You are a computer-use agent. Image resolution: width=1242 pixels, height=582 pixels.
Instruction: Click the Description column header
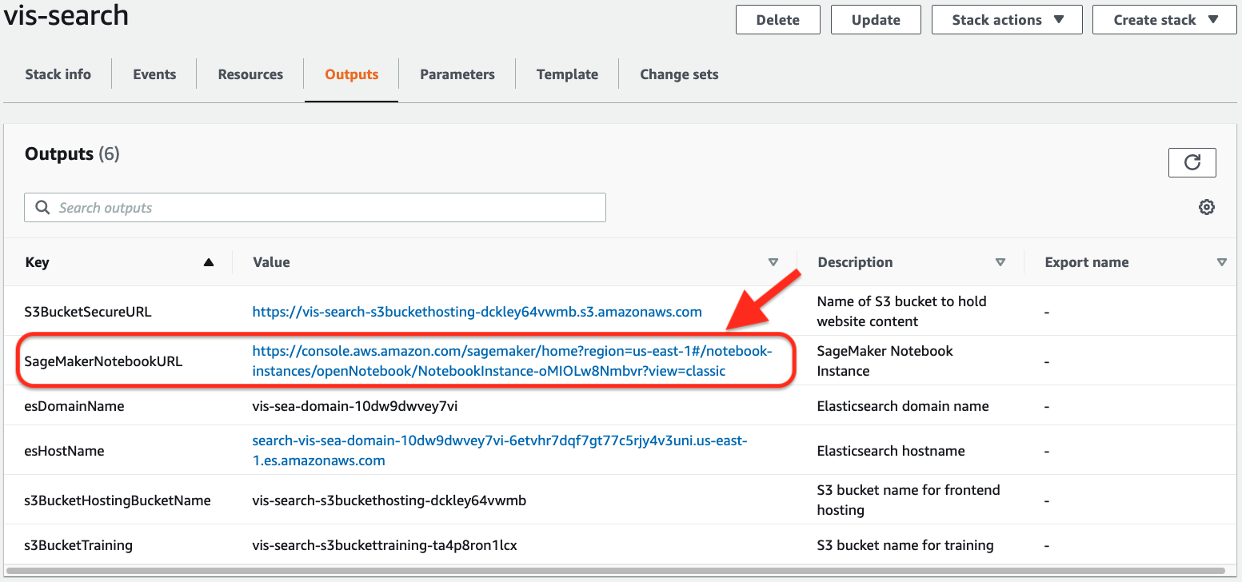pyautogui.click(x=855, y=262)
